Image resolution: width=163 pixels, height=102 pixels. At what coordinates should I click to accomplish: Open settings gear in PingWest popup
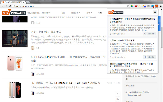point(155,12)
